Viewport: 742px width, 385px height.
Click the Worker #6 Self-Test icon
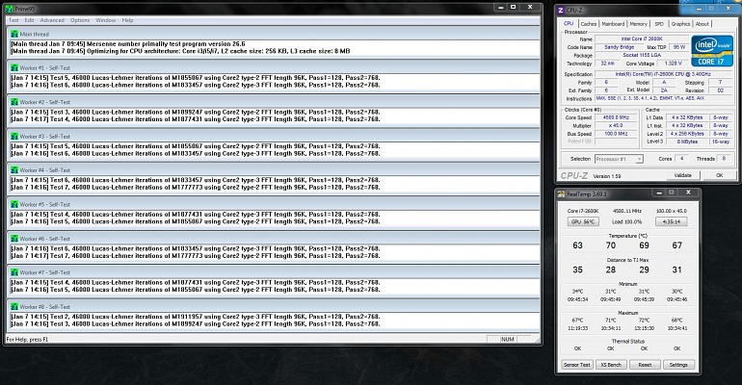(x=14, y=239)
